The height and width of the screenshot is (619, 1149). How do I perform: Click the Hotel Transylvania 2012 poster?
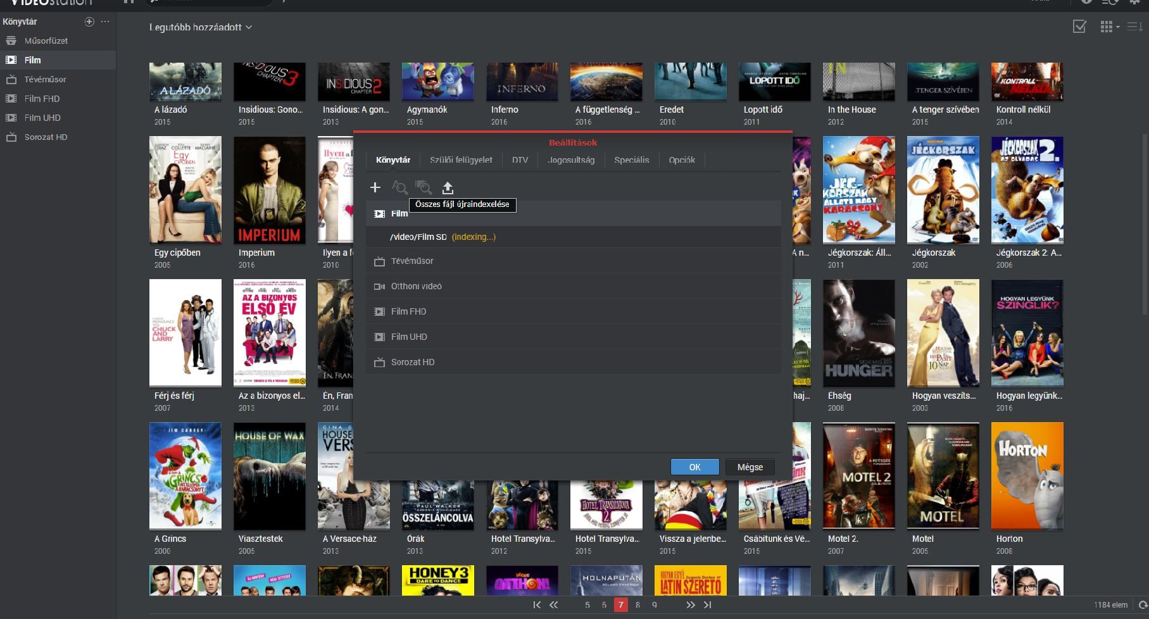pyautogui.click(x=522, y=504)
